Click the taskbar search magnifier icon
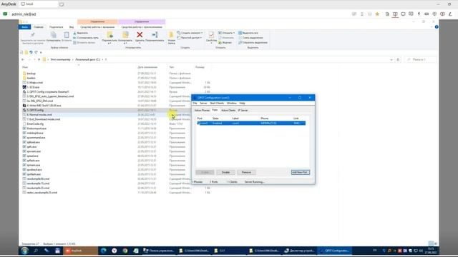458x257 pixels. click(36, 251)
